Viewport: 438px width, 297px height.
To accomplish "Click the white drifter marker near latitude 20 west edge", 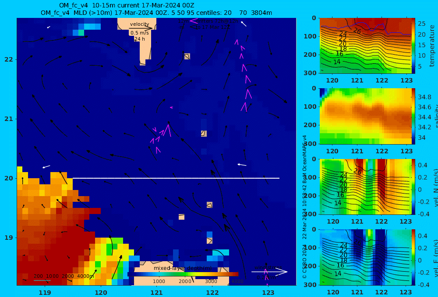I will [46, 167].
